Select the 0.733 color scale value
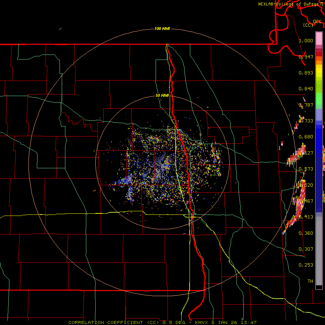Image resolution: width=325 pixels, height=325 pixels. (x=306, y=121)
